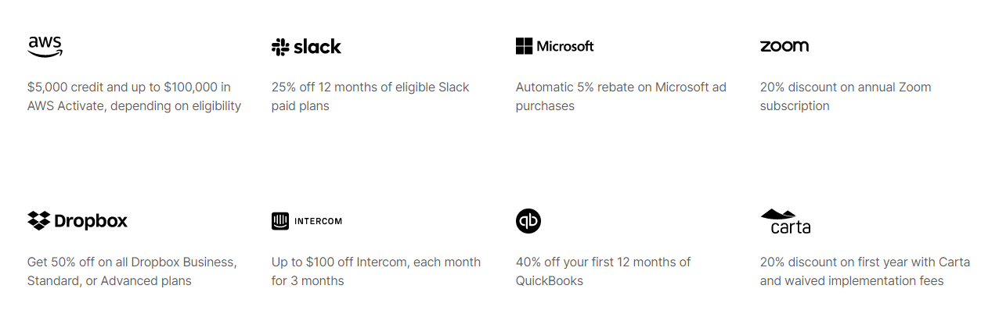This screenshot has width=999, height=321.
Task: Open the Carta waived implementation fees offer
Action: click(865, 271)
